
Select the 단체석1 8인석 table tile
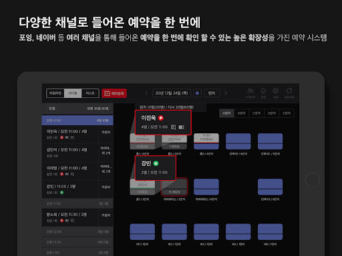point(238,141)
